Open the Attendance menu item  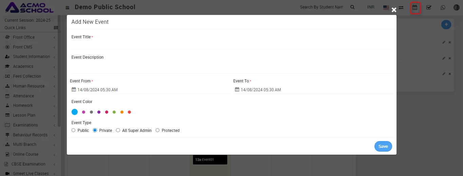[x=23, y=96]
